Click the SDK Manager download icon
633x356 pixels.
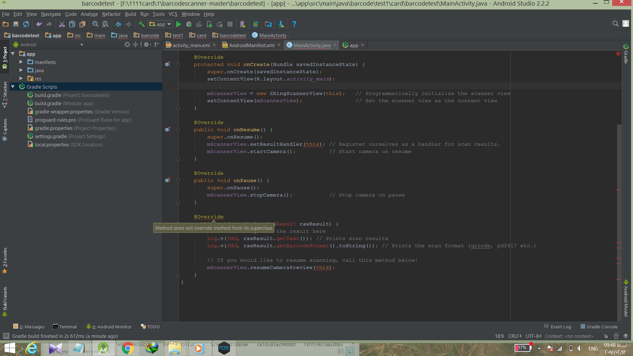[x=281, y=24]
